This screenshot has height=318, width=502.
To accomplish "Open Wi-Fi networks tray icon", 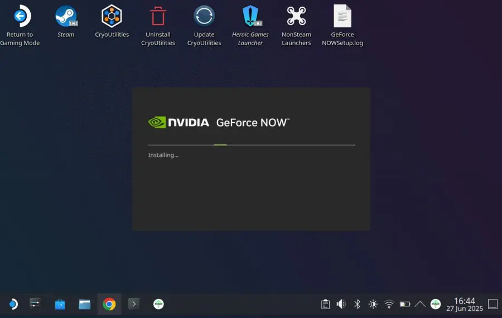I will coord(389,304).
